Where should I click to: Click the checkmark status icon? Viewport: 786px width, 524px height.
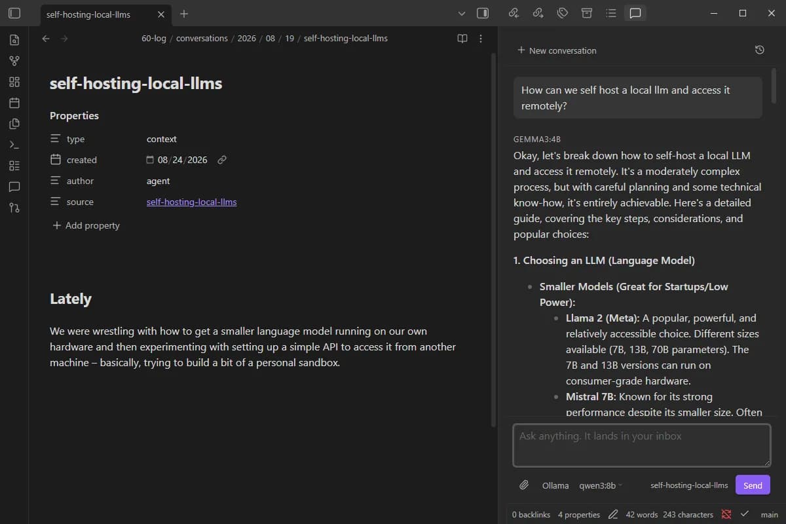point(745,514)
